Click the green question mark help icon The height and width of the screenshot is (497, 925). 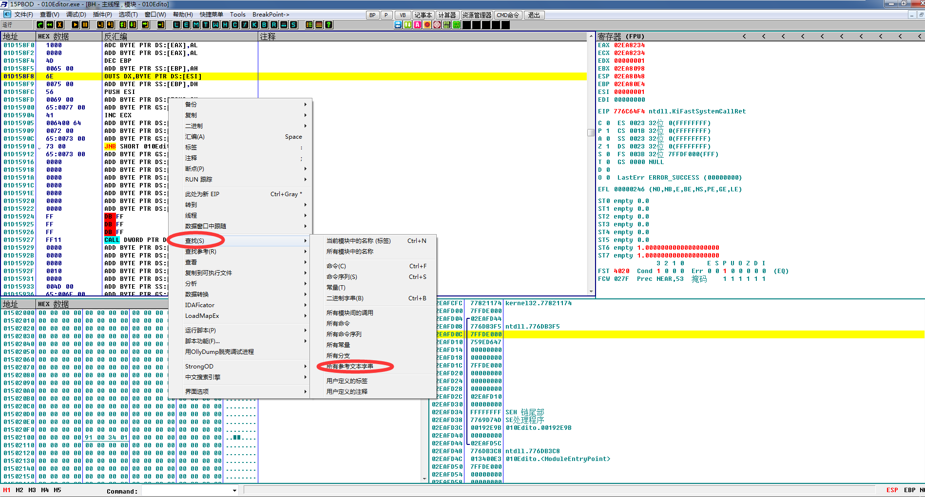pyautogui.click(x=328, y=24)
